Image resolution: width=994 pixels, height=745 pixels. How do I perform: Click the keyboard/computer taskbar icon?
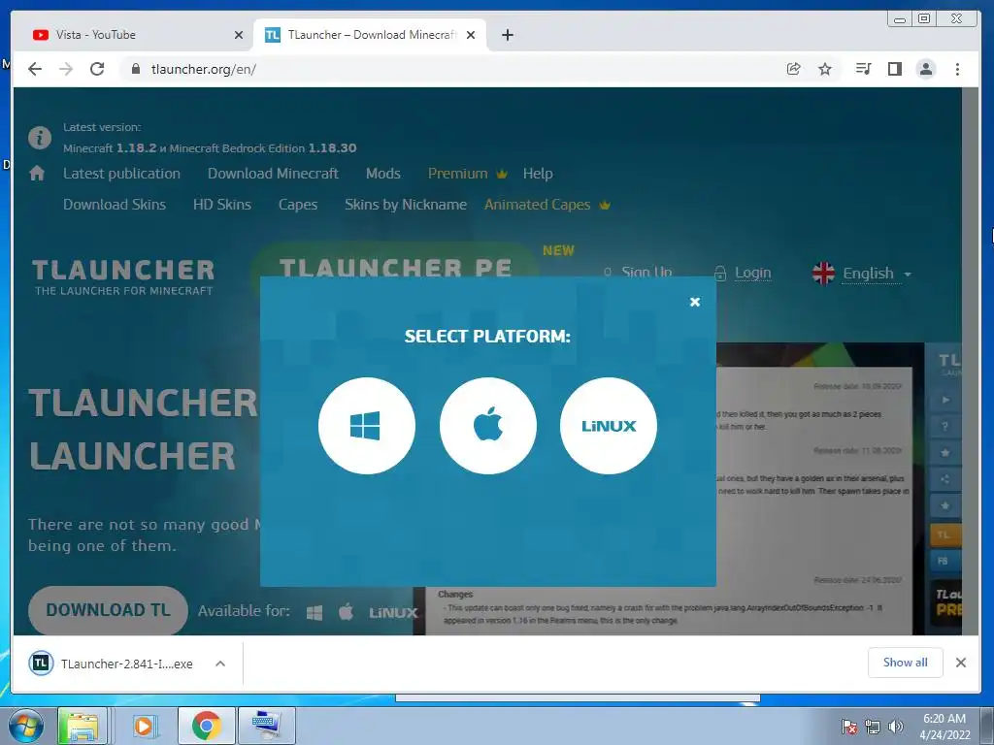point(266,726)
